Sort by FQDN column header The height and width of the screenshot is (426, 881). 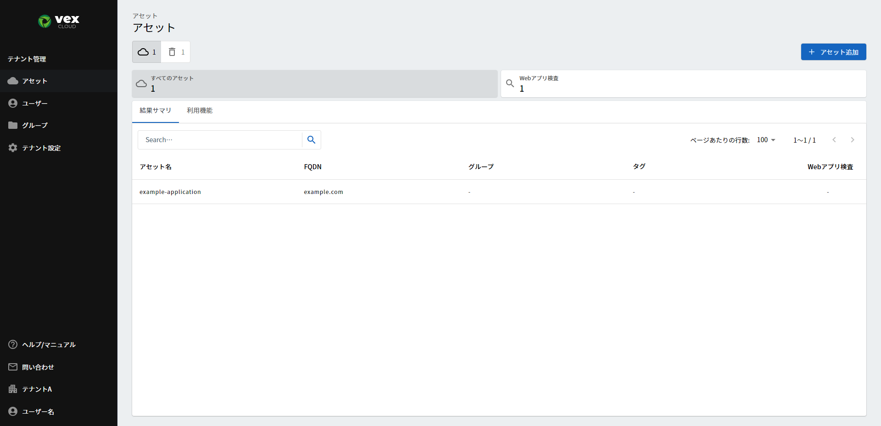[x=312, y=167]
